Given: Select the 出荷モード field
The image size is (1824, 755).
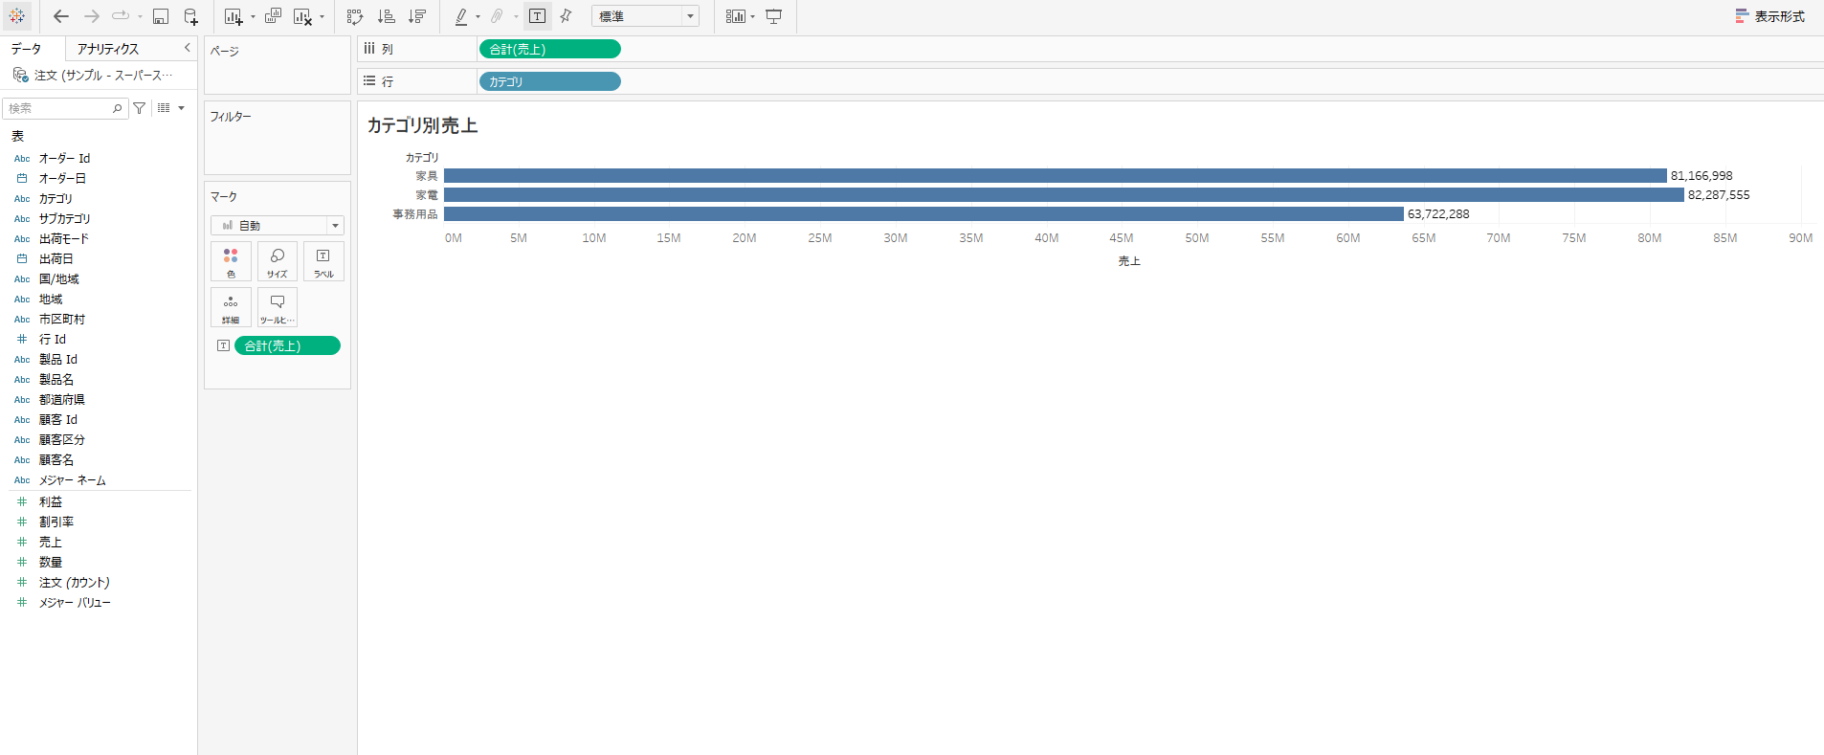Looking at the screenshot, I should [63, 239].
